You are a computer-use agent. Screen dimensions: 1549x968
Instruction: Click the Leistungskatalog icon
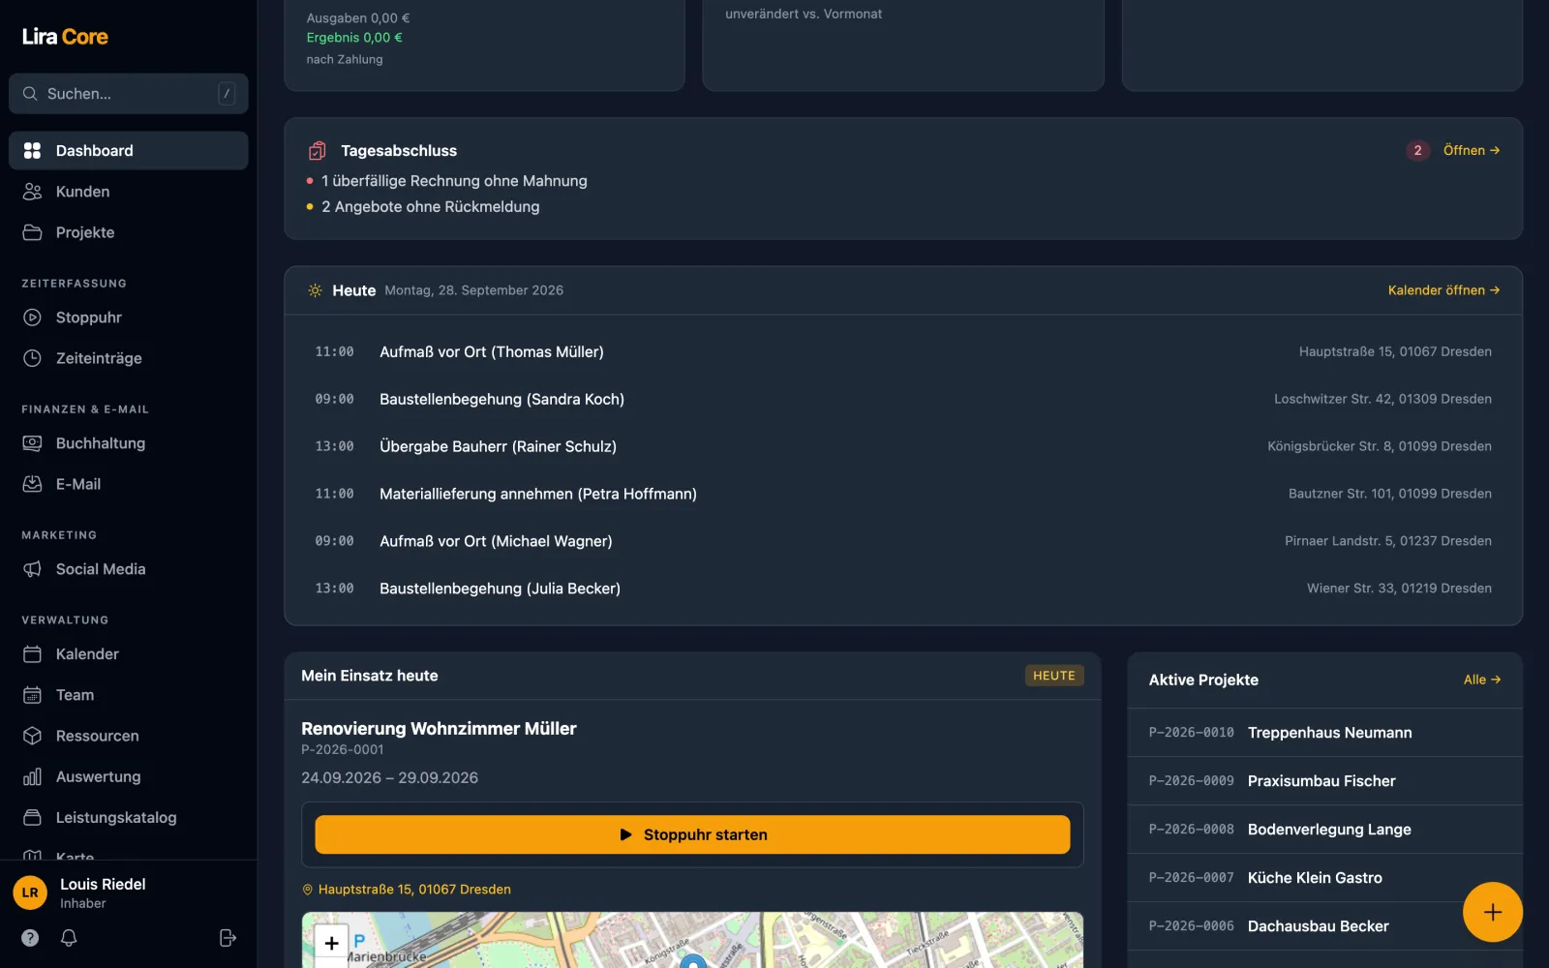pyautogui.click(x=32, y=817)
